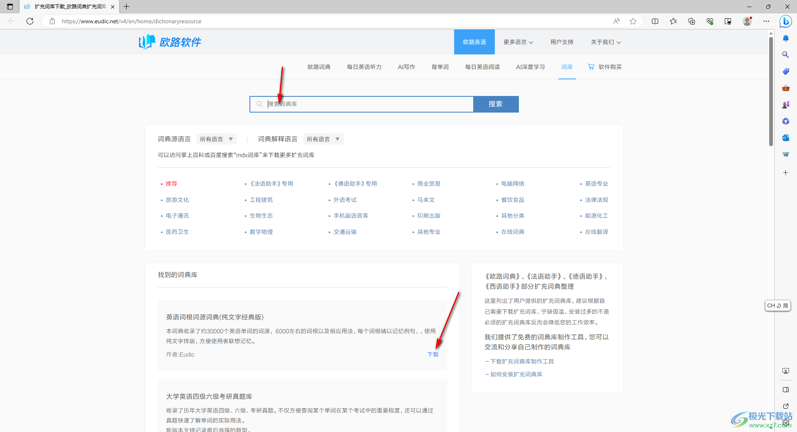The width and height of the screenshot is (797, 432).
Task: Open AI深度学习 navigation item
Action: click(531, 67)
